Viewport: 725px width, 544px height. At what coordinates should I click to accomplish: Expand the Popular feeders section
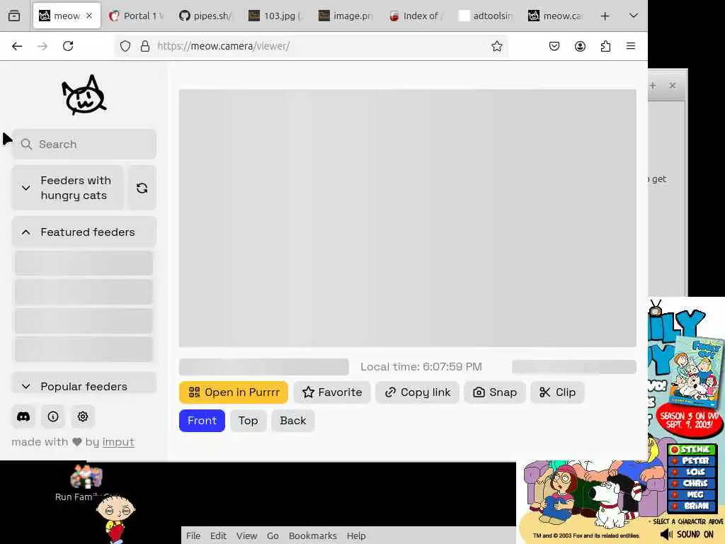(x=84, y=384)
